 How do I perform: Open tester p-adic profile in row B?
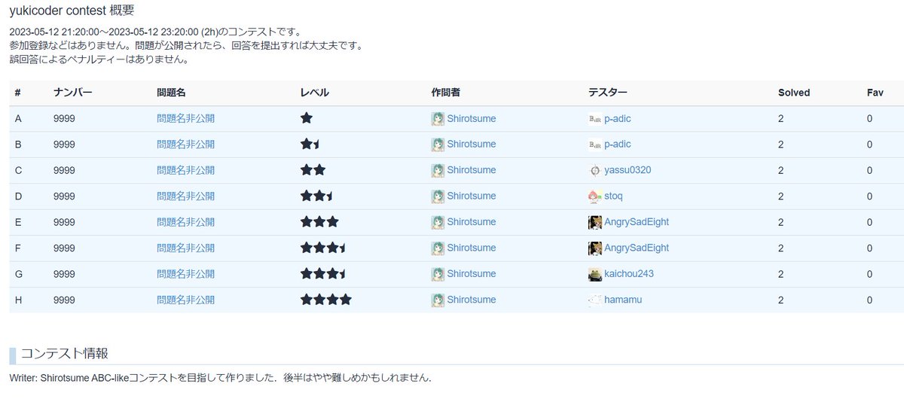tap(618, 145)
